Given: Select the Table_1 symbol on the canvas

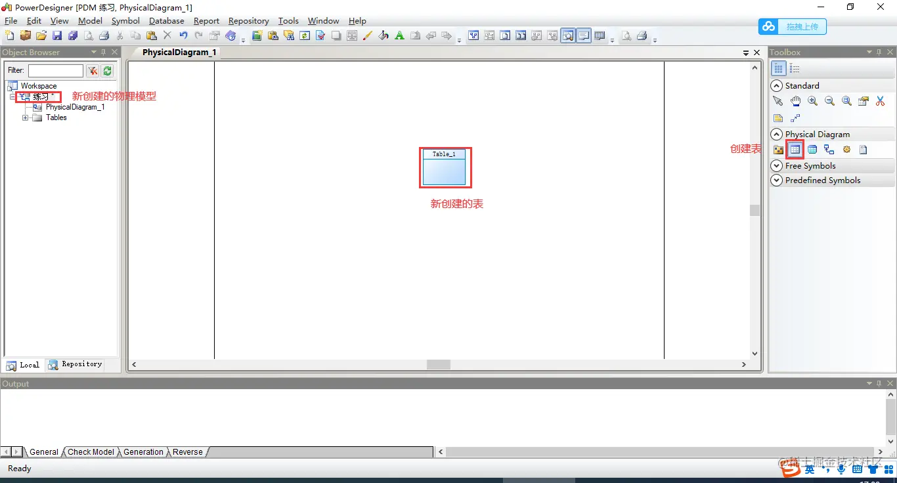Looking at the screenshot, I should pos(444,167).
